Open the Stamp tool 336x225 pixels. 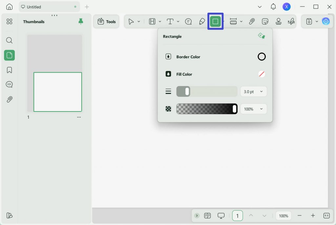[x=278, y=22]
